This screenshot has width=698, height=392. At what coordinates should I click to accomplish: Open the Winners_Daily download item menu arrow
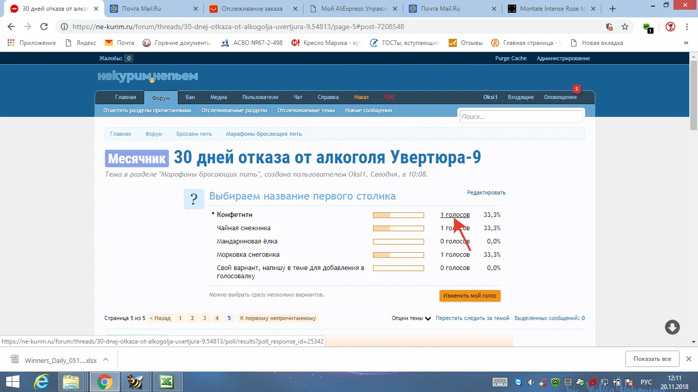point(106,359)
